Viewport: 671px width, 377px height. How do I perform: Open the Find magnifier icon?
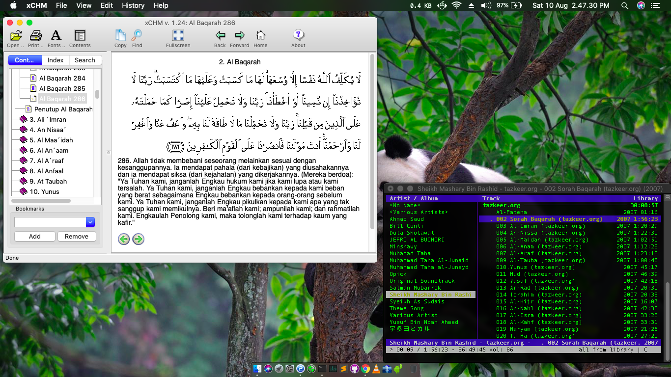coord(137,36)
